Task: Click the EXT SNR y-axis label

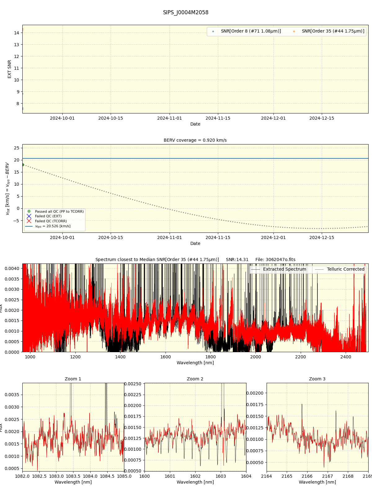Action: [x=10, y=69]
